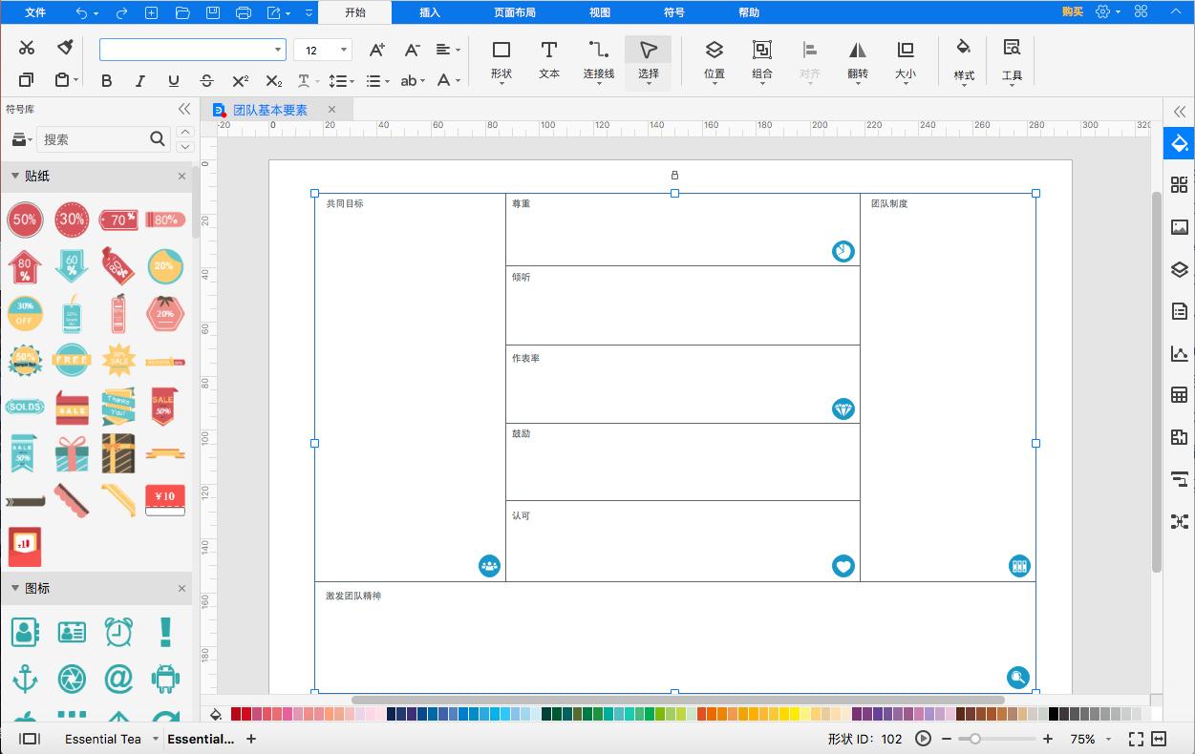The image size is (1195, 754).
Task: Click the fit-to-page icon in status bar
Action: click(1136, 739)
